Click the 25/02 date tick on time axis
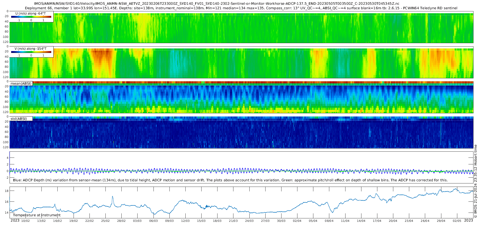Viewport: 478px width, 225px height. click(105, 221)
